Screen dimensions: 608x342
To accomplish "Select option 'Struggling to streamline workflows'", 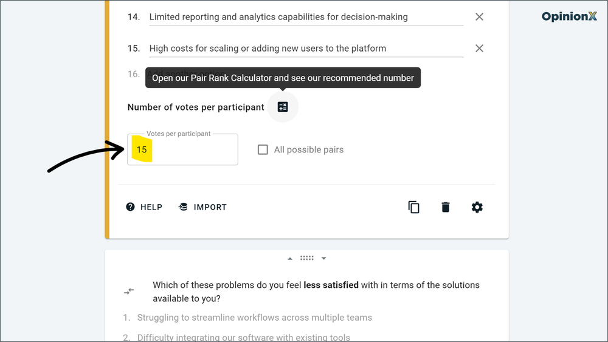I will [x=254, y=318].
